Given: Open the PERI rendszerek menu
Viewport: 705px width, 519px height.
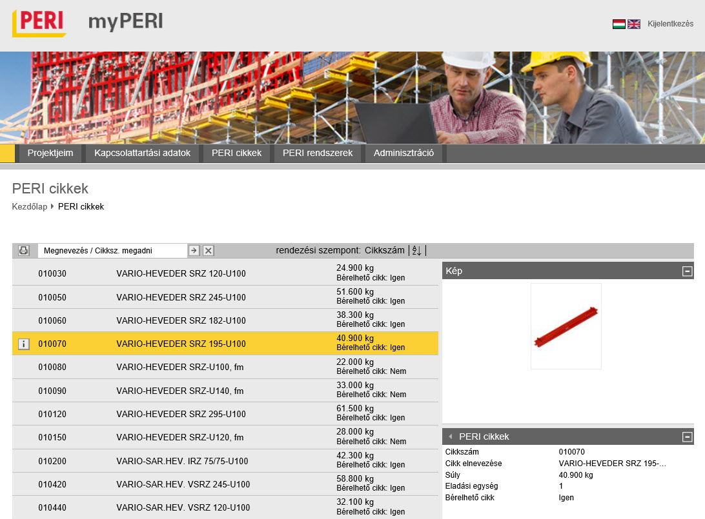Looking at the screenshot, I should pos(318,153).
